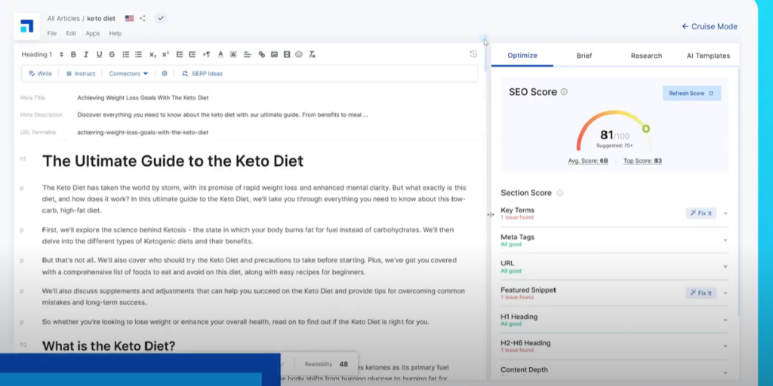The height and width of the screenshot is (386, 773).
Task: Apply italic formatting
Action: click(86, 54)
